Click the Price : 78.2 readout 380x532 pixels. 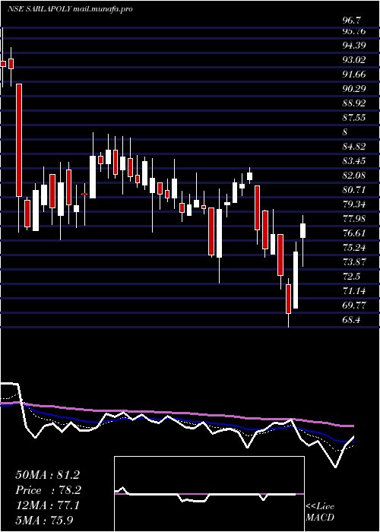point(48,490)
